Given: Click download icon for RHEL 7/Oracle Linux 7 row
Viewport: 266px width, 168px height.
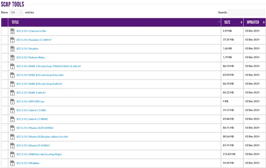Looking at the screenshot, I should tap(13, 66).
